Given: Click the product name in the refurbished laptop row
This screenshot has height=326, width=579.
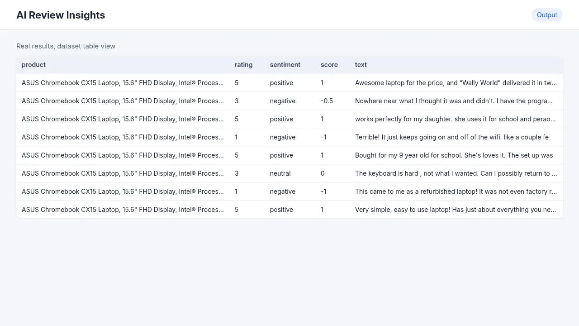Looking at the screenshot, I should click(x=123, y=192).
